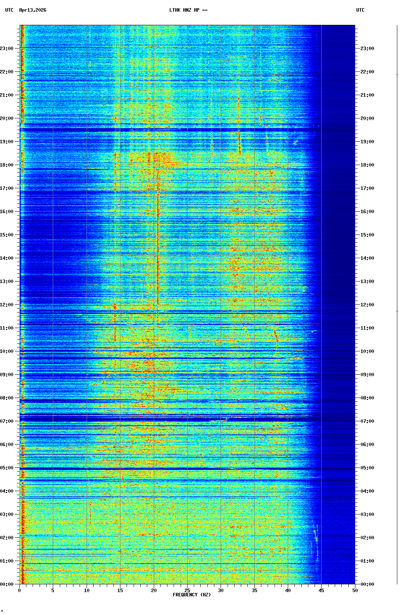Click the 45 Hz frequency axis label
Image resolution: width=414 pixels, height=615 pixels.
pyautogui.click(x=321, y=591)
